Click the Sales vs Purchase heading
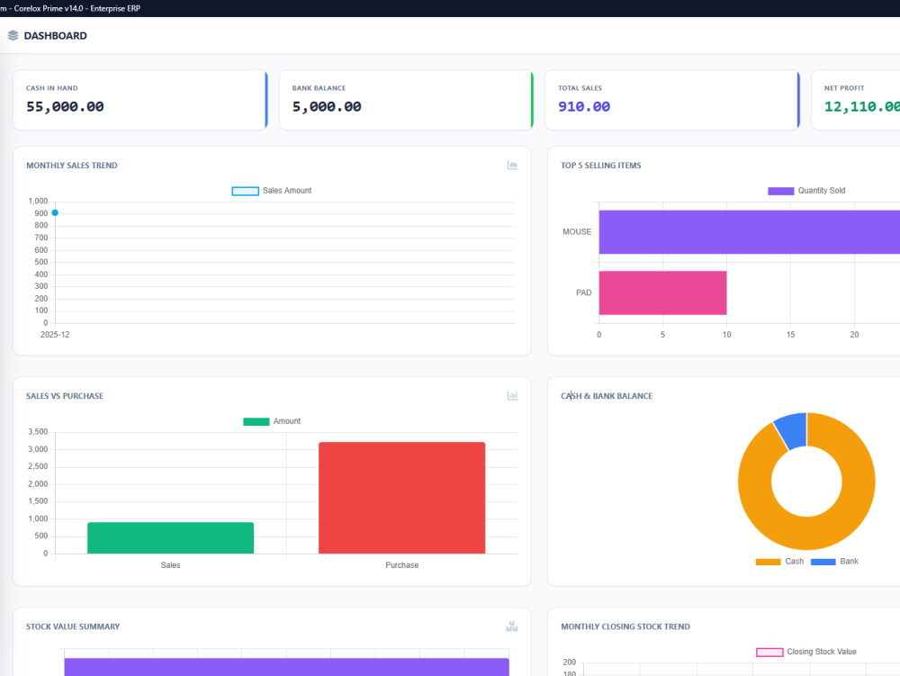The width and height of the screenshot is (900, 676). pos(64,396)
